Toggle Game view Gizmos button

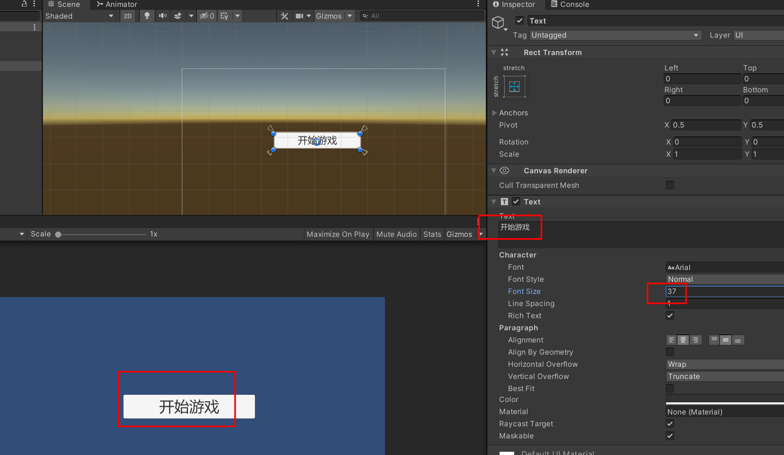coord(459,234)
